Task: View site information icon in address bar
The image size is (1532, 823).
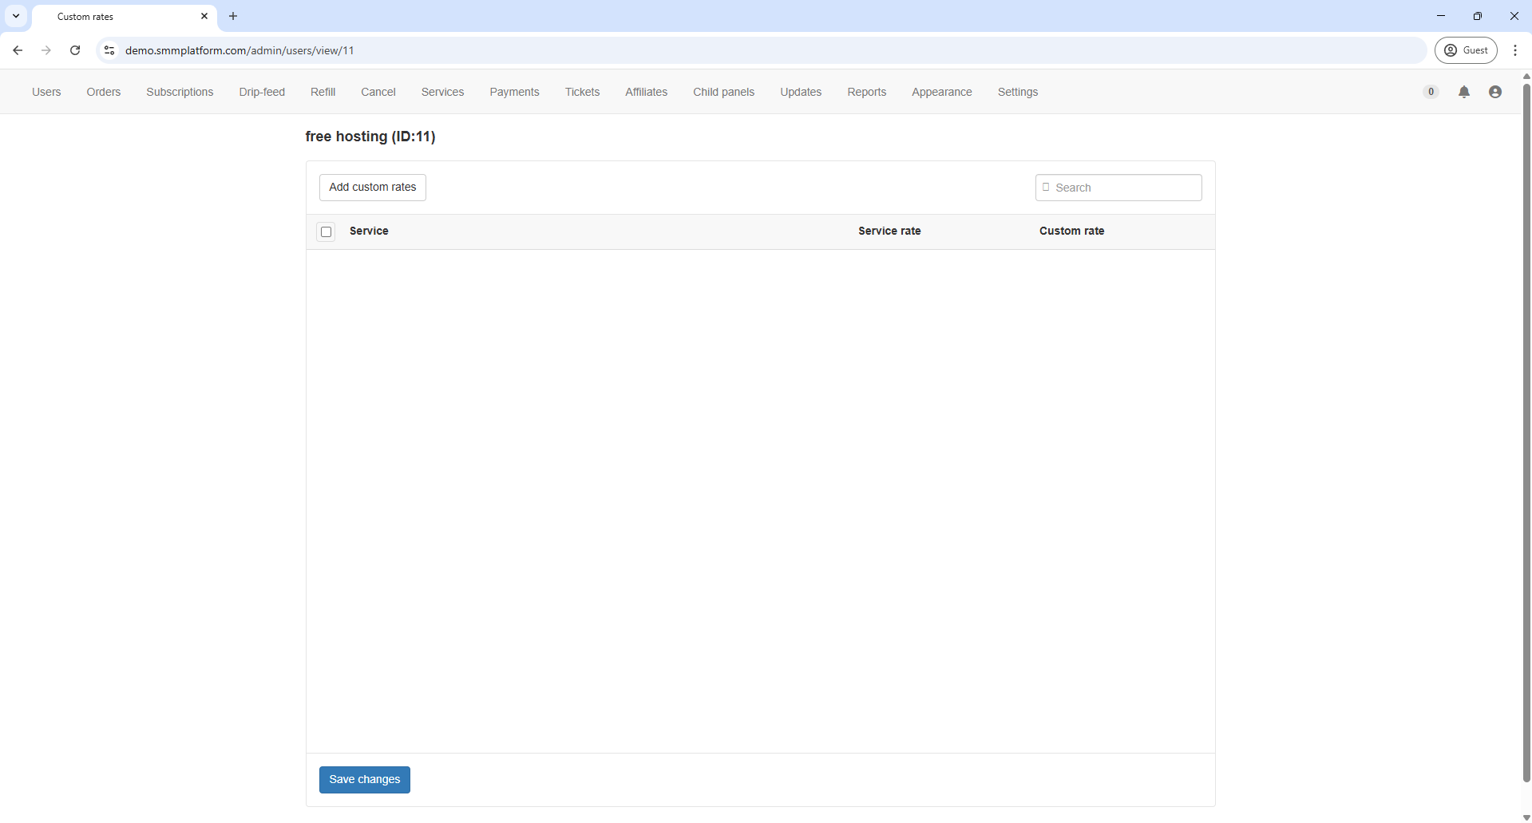Action: click(109, 50)
